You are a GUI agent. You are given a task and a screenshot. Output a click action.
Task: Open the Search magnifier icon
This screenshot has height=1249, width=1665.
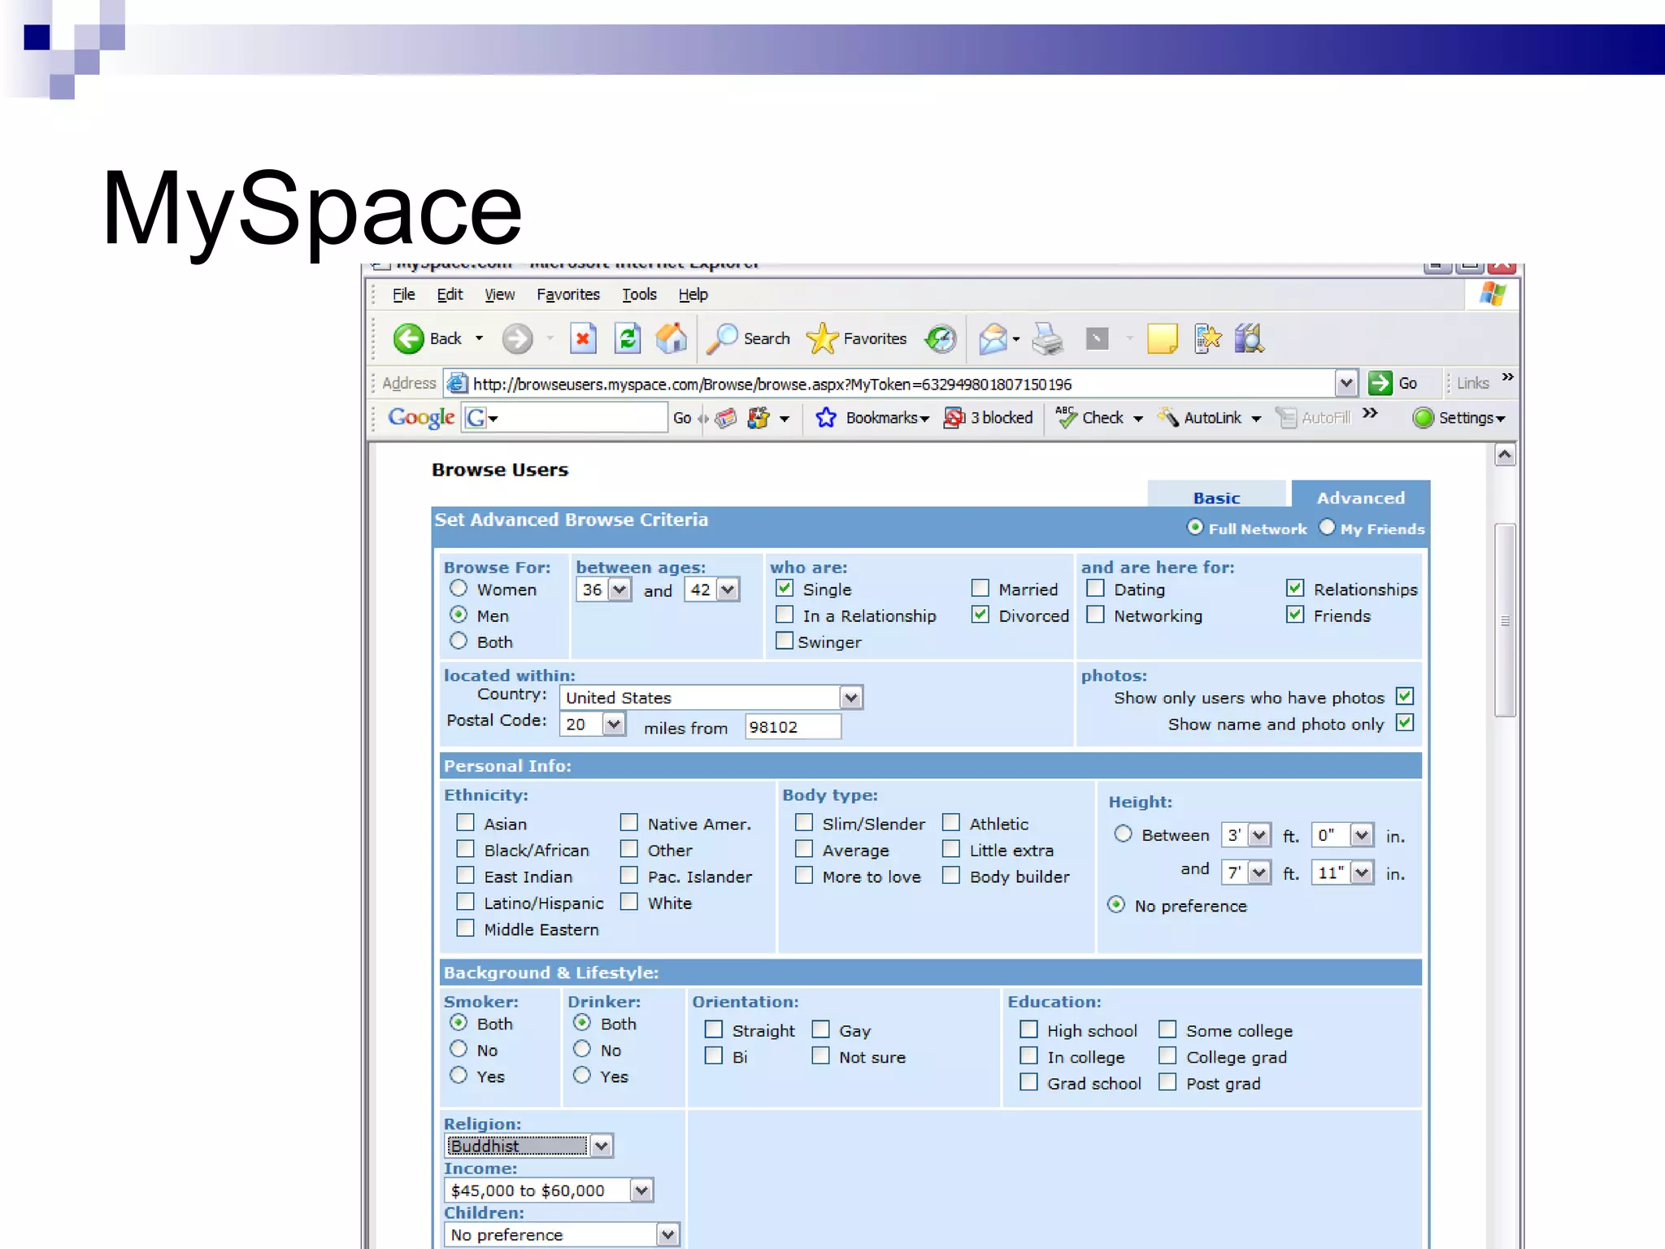click(x=722, y=338)
